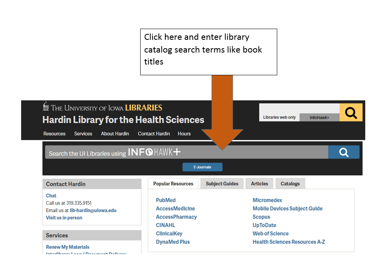Screen dimensions: 376x268
Task: Click the yellow search magnifier icon
Action: tap(351, 113)
